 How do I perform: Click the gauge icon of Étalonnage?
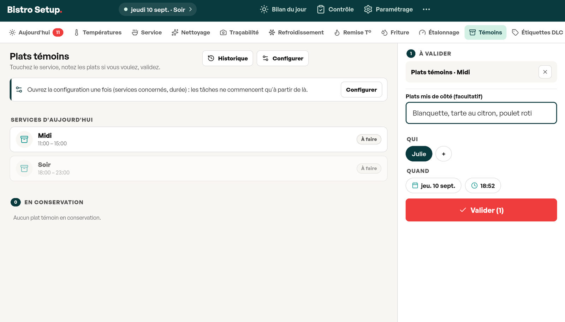[x=422, y=32]
